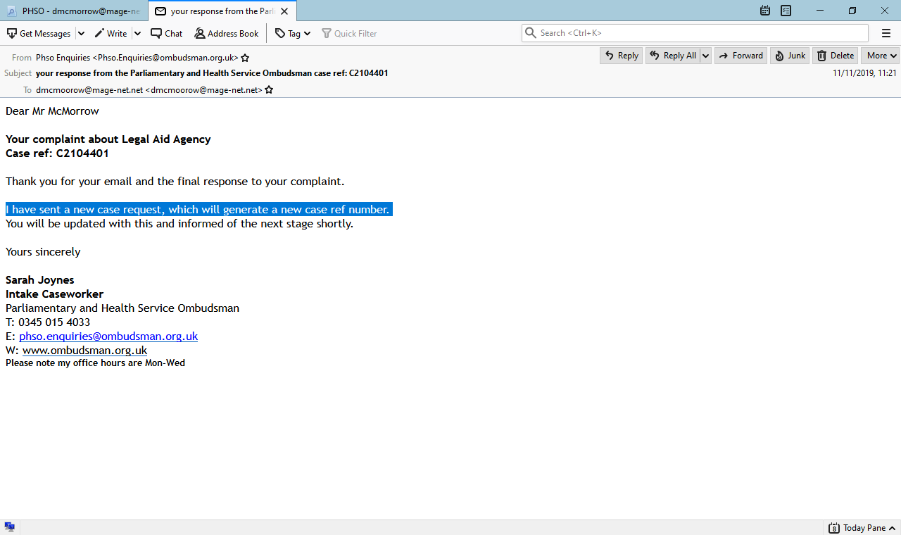Click the 'Yours sincerely' line
This screenshot has width=901, height=535.
[x=43, y=252]
